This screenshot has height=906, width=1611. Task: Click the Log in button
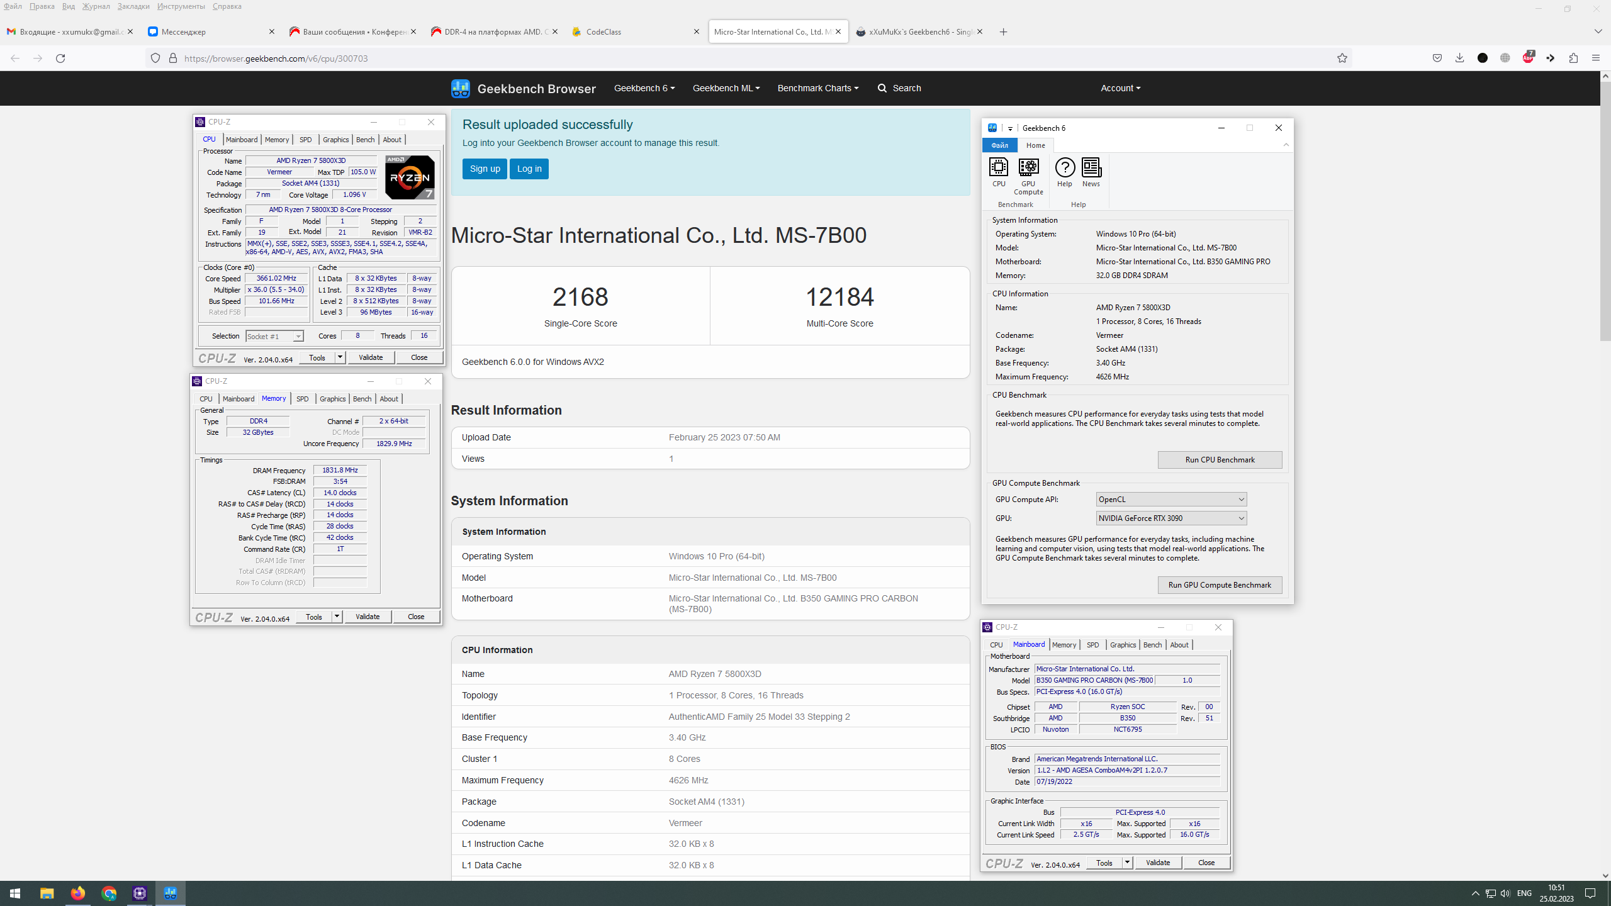click(529, 169)
